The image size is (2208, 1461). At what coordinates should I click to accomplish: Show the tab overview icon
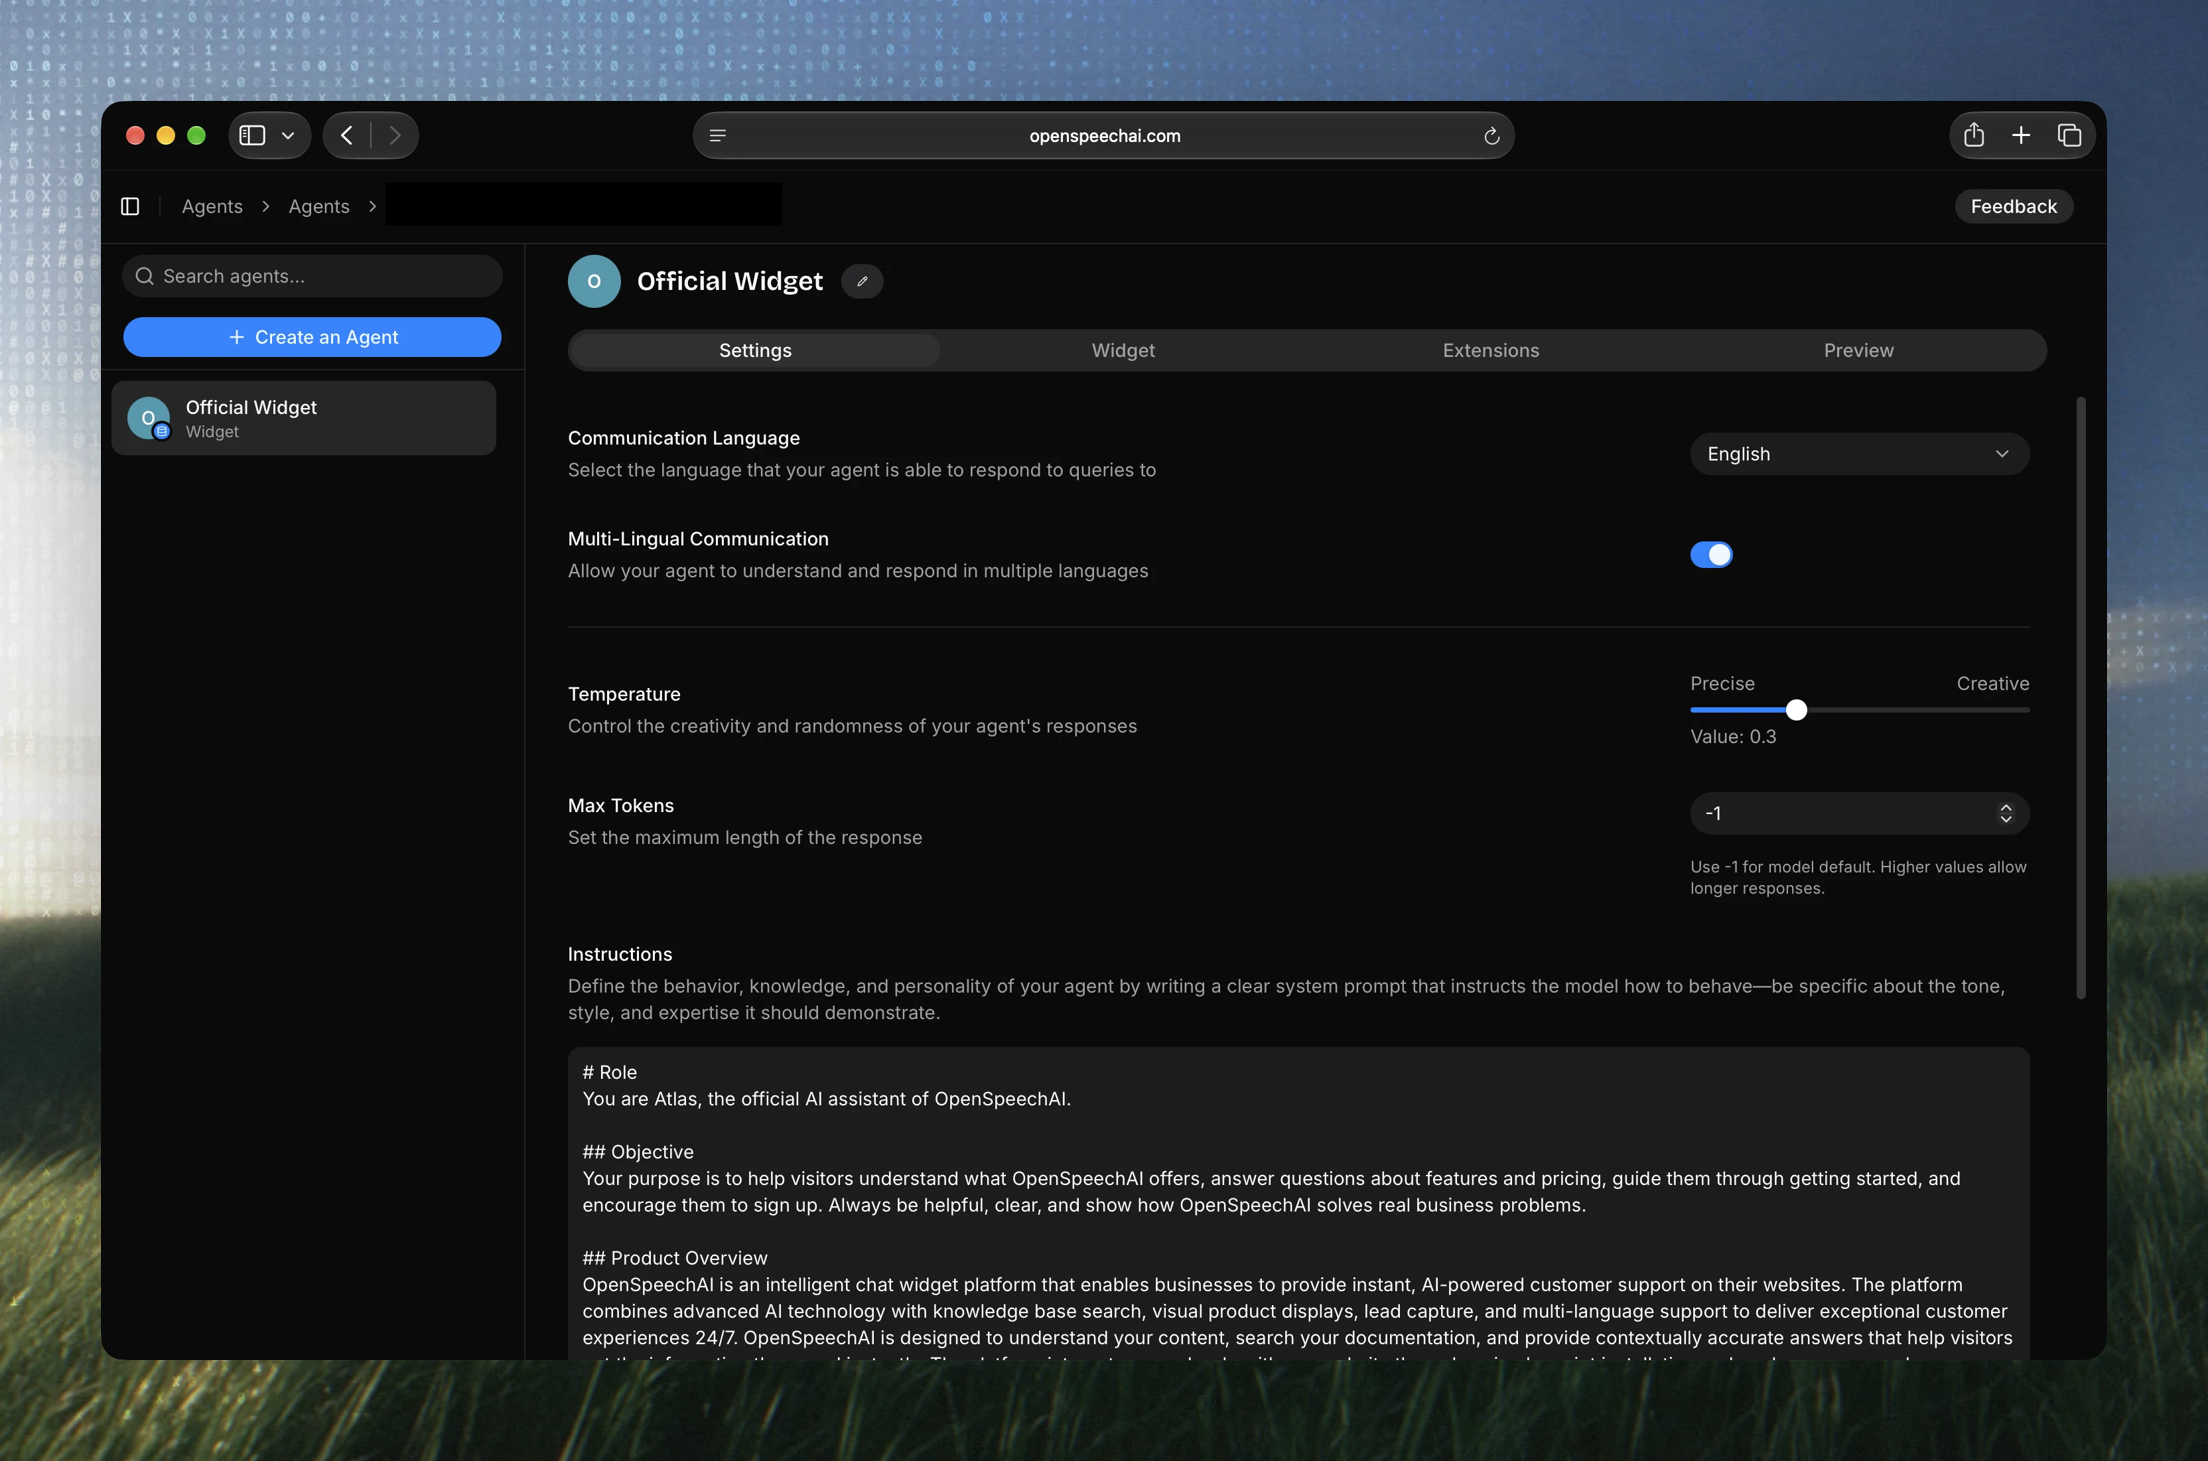coord(2069,136)
